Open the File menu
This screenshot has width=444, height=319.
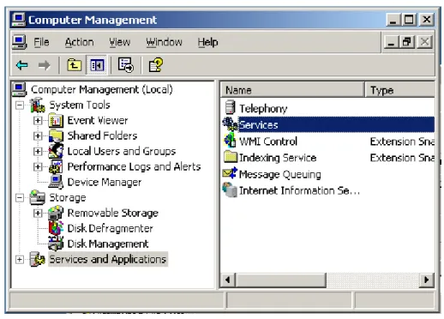coord(41,42)
